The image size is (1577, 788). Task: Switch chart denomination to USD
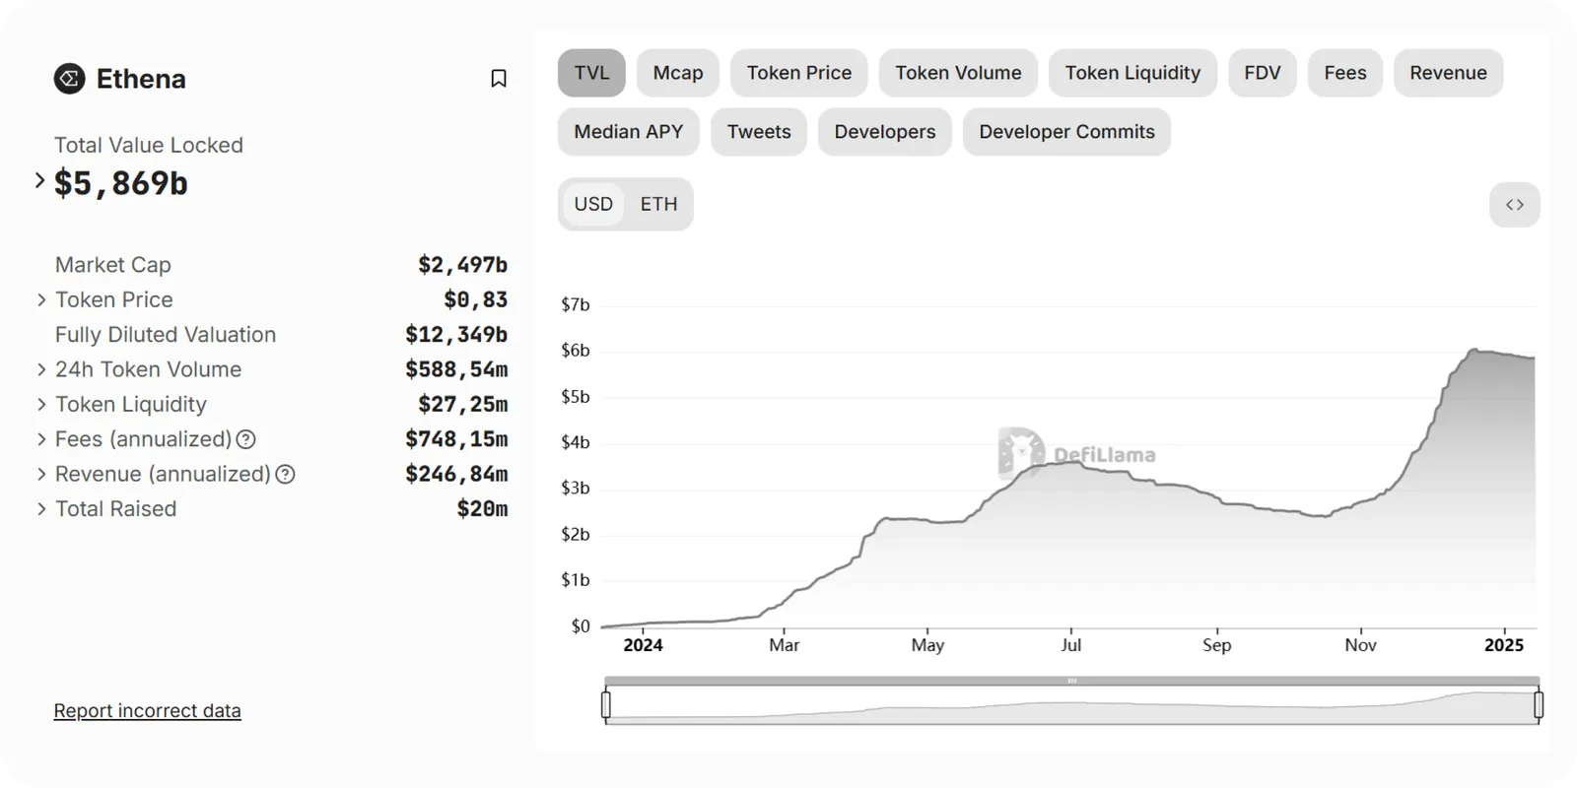[593, 204]
